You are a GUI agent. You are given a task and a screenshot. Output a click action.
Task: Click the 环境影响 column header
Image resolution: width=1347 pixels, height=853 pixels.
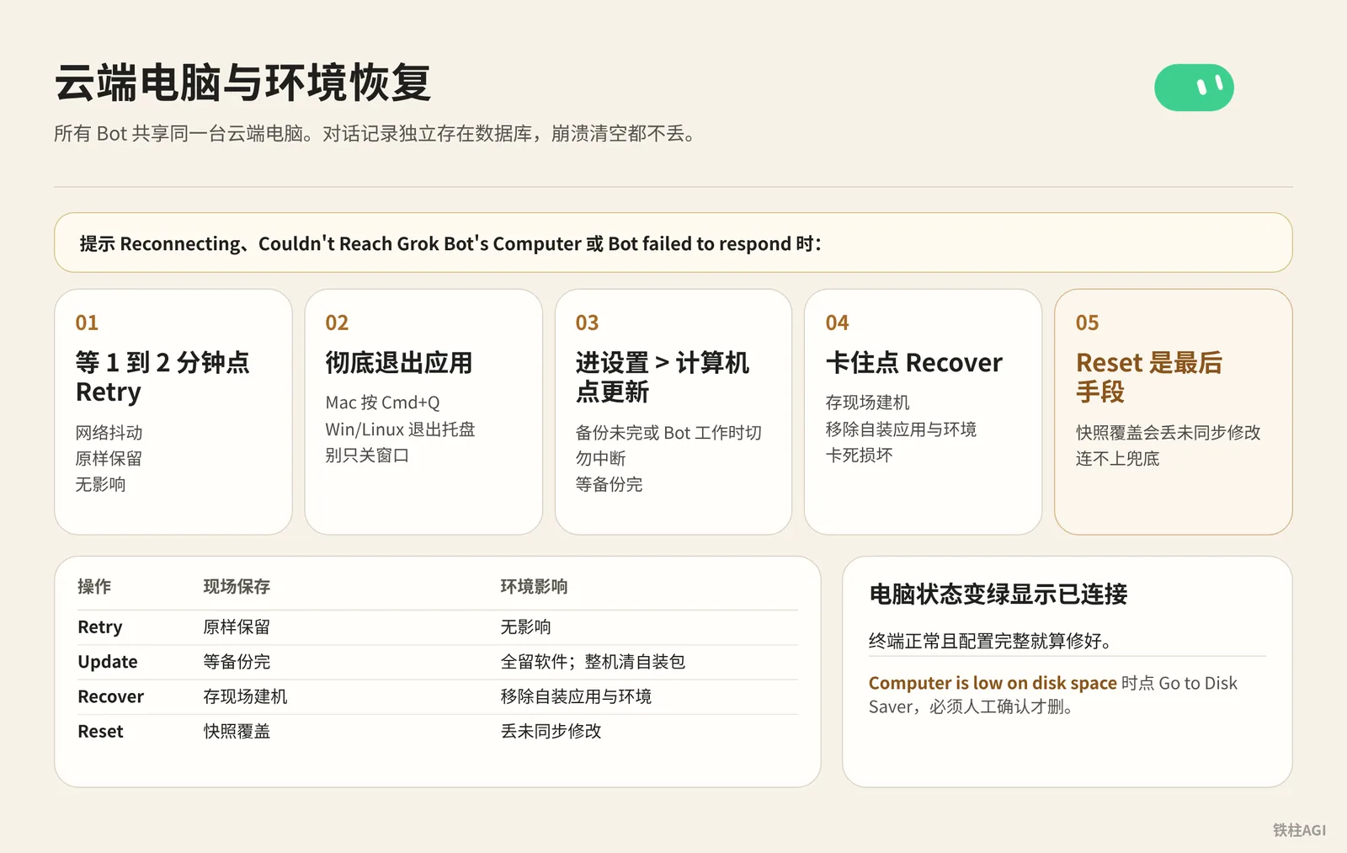(535, 587)
